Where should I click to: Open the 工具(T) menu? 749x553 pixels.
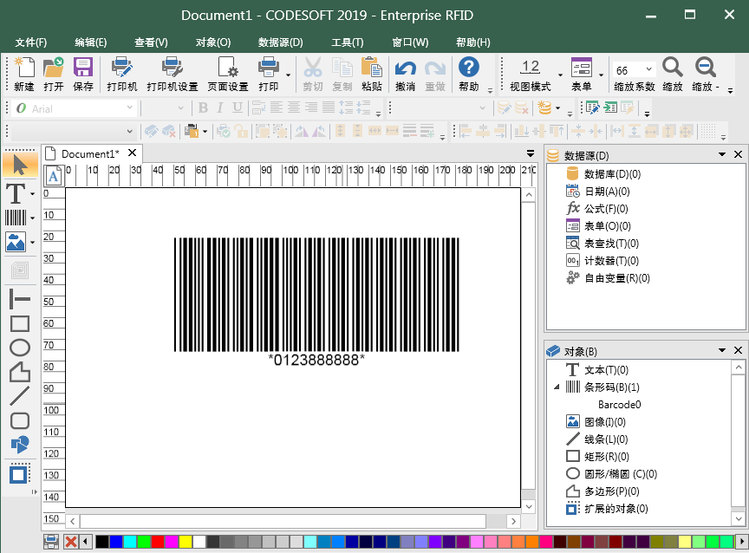point(348,42)
